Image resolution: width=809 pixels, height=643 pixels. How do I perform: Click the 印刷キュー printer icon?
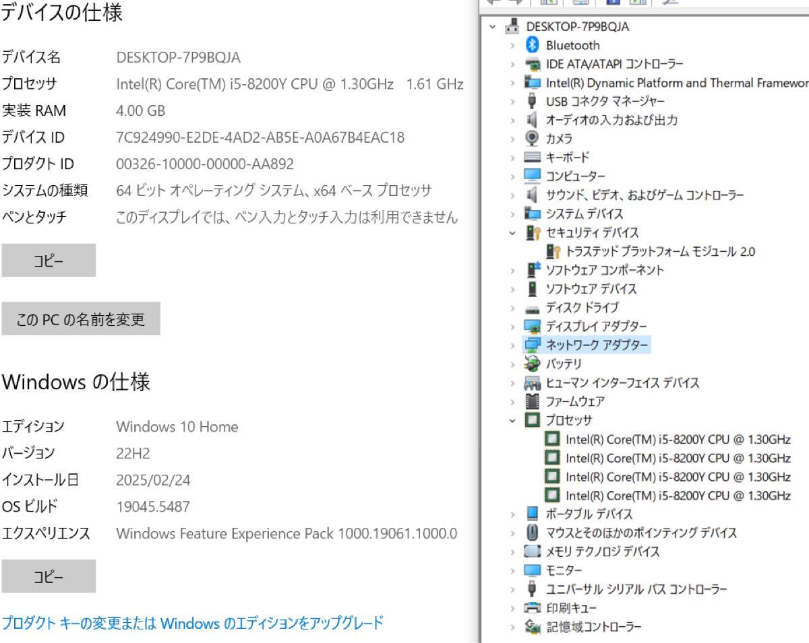pyautogui.click(x=533, y=608)
